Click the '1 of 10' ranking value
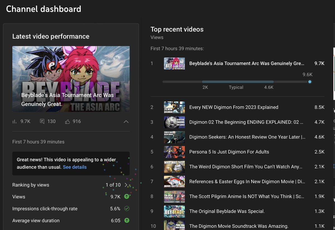The height and width of the screenshot is (230, 335). [113, 185]
